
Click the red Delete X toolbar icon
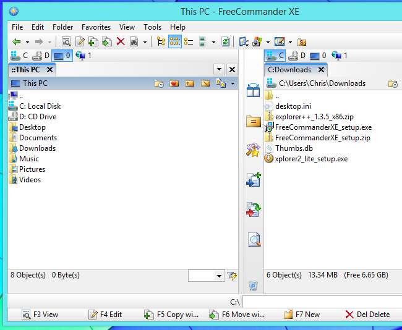click(121, 42)
